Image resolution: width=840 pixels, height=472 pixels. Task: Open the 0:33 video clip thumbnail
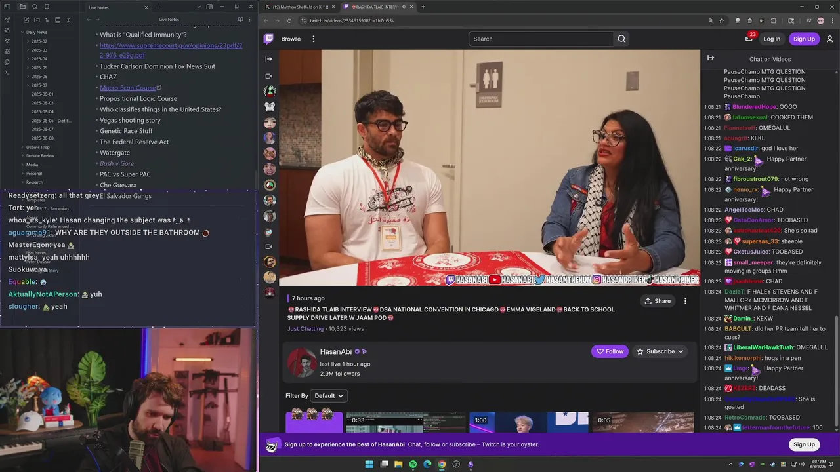pos(406,423)
